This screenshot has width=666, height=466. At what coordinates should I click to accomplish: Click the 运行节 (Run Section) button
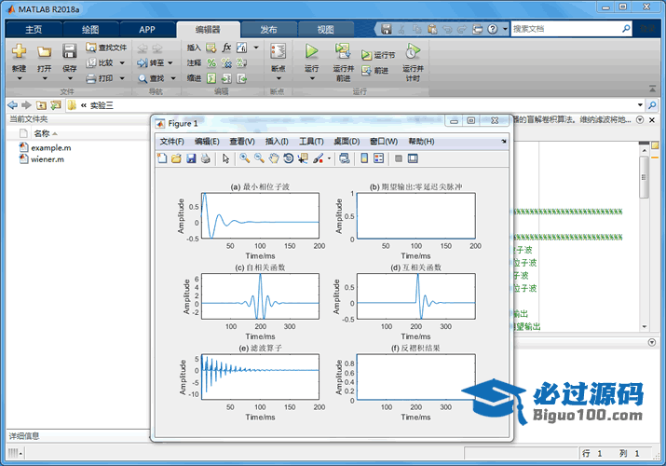378,55
